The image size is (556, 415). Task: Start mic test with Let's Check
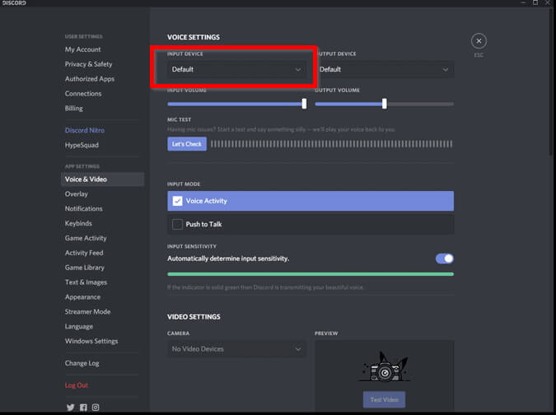click(187, 144)
